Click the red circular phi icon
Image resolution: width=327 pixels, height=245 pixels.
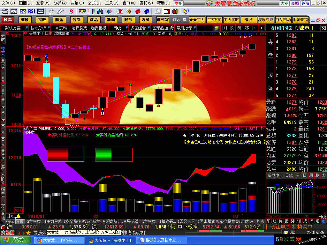[x=138, y=11]
